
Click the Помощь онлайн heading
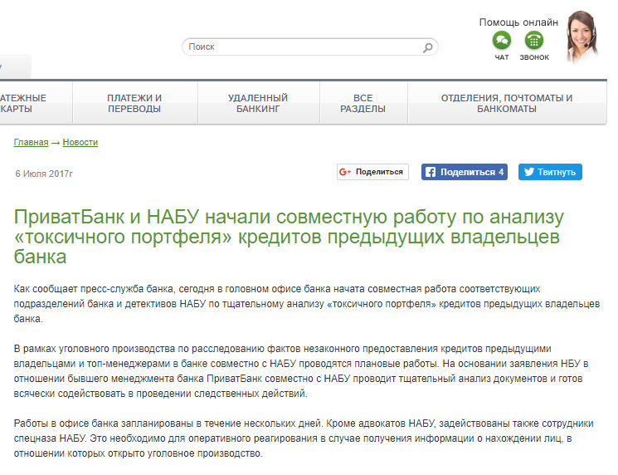[x=518, y=22]
